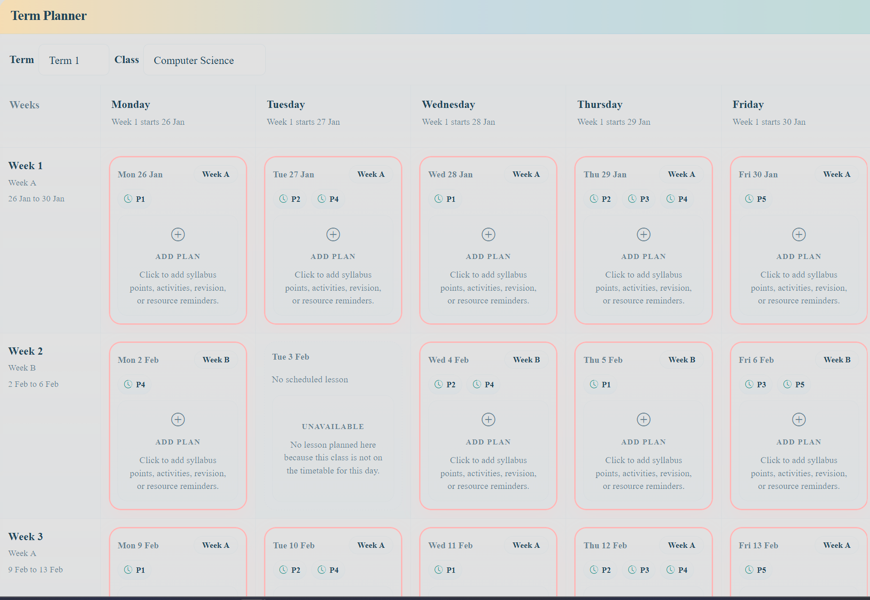Open the Class dropdown showing Computer Science
Image resolution: width=870 pixels, height=600 pixels.
coord(204,60)
